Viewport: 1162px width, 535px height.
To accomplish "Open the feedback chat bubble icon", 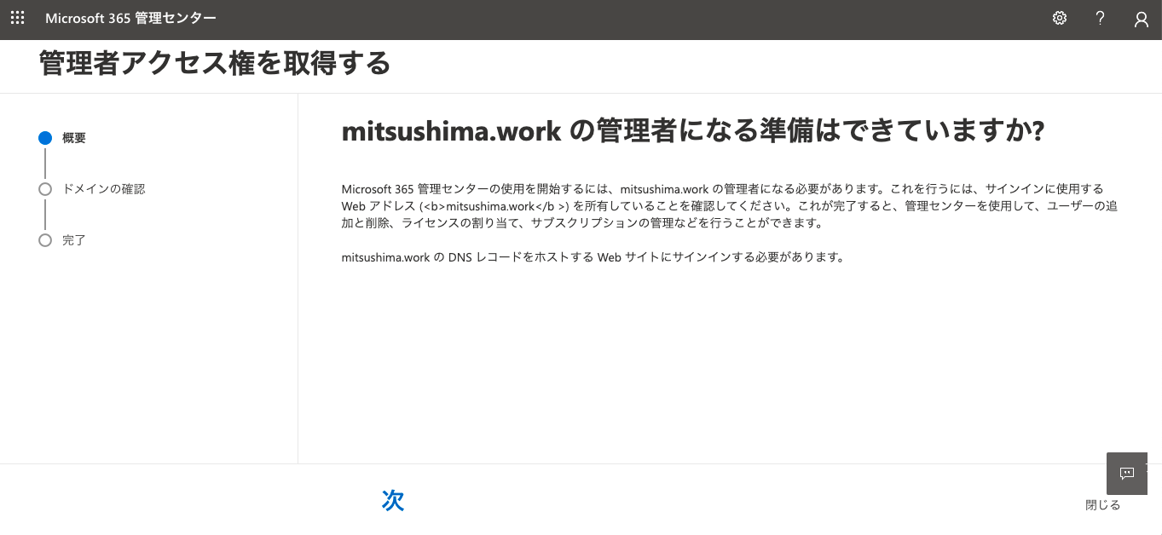I will tap(1127, 473).
